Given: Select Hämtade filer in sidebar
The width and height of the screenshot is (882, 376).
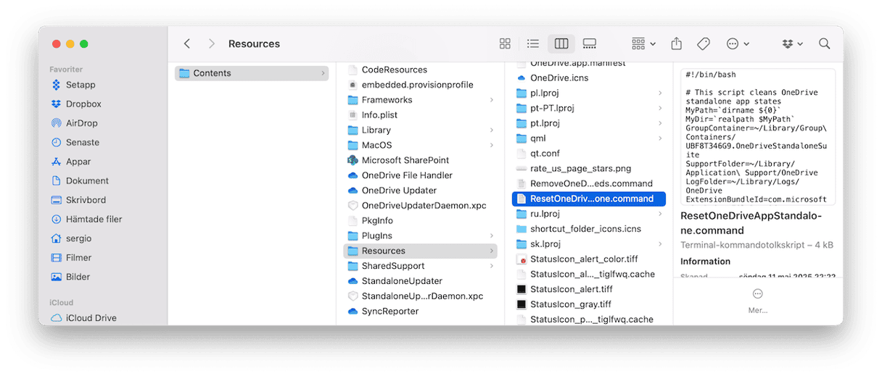Looking at the screenshot, I should pos(94,219).
